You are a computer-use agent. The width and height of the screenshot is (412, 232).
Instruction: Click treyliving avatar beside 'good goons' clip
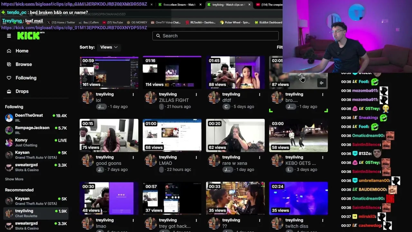point(87,160)
